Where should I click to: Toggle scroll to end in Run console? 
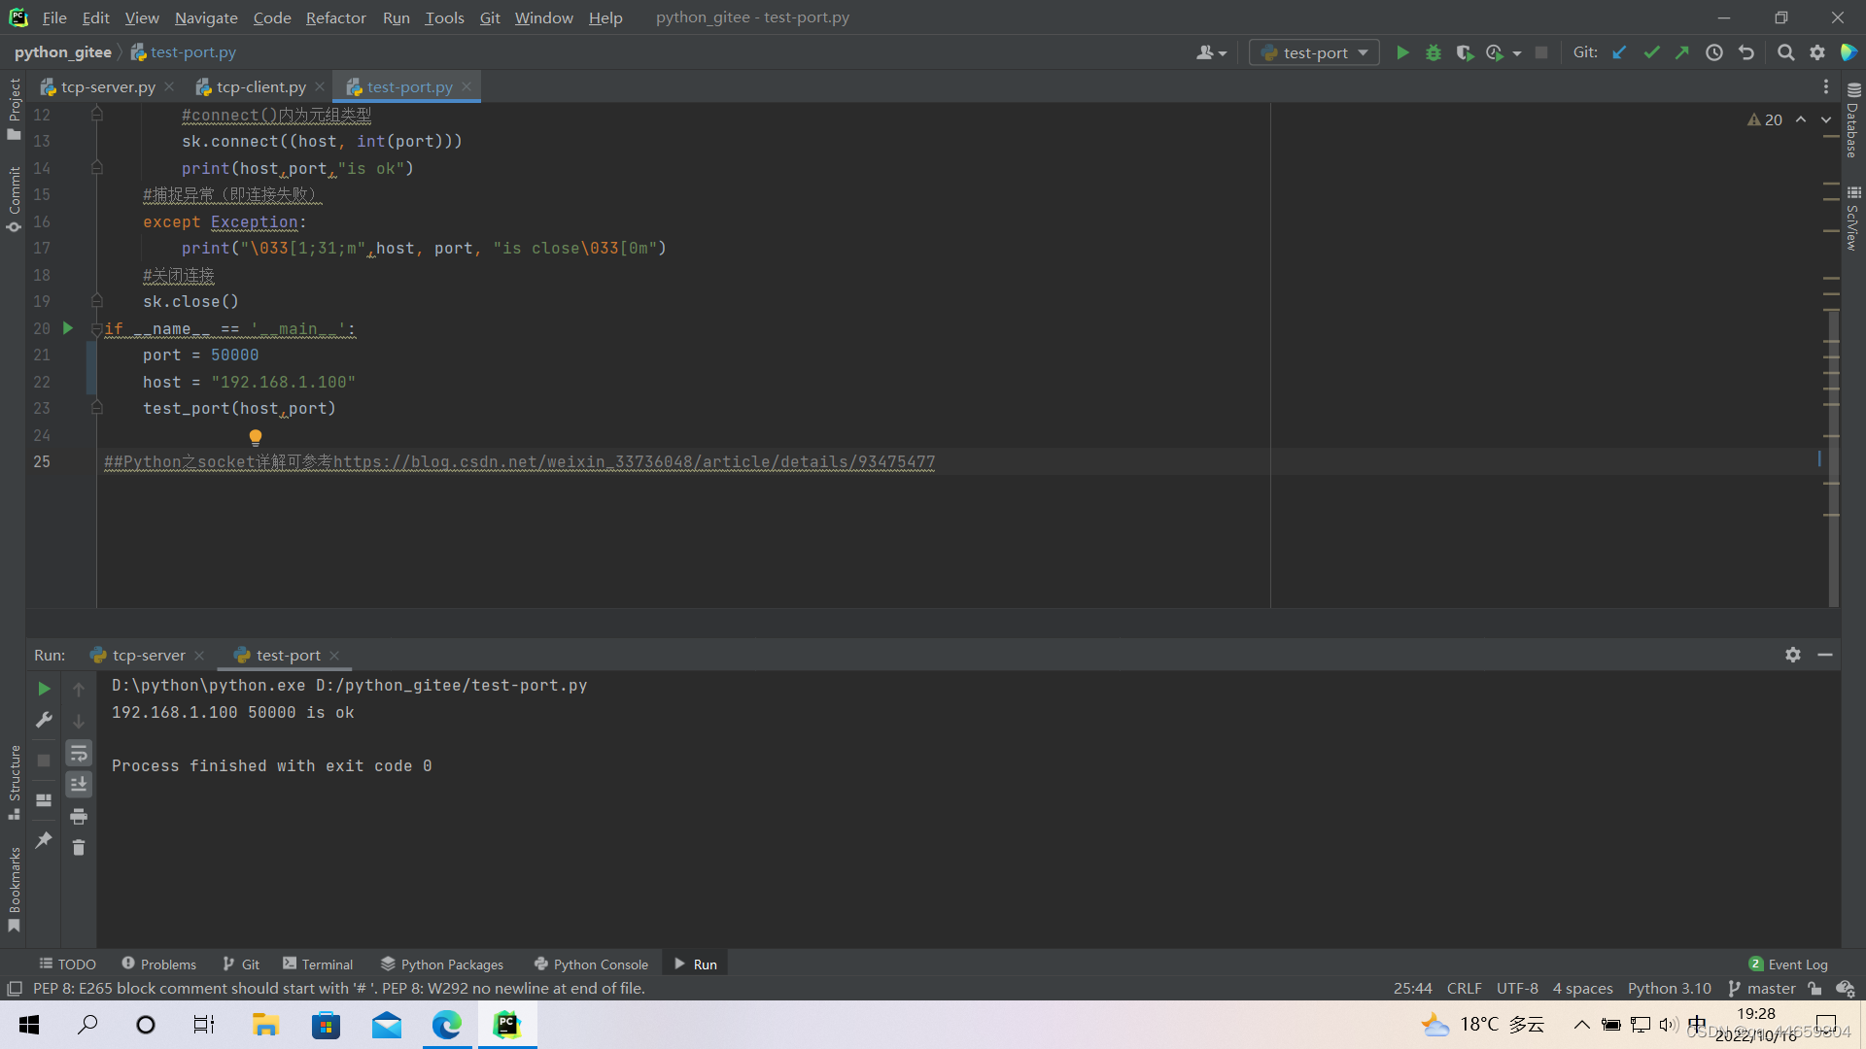click(79, 785)
